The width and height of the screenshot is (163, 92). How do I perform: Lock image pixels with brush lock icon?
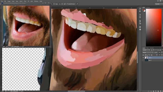(148, 55)
